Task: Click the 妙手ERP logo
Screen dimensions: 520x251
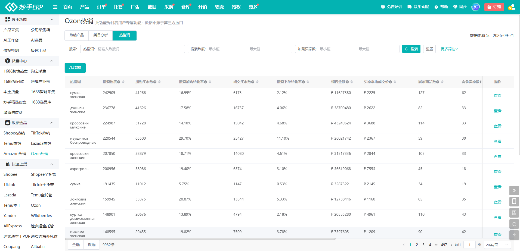Action: coord(24,7)
